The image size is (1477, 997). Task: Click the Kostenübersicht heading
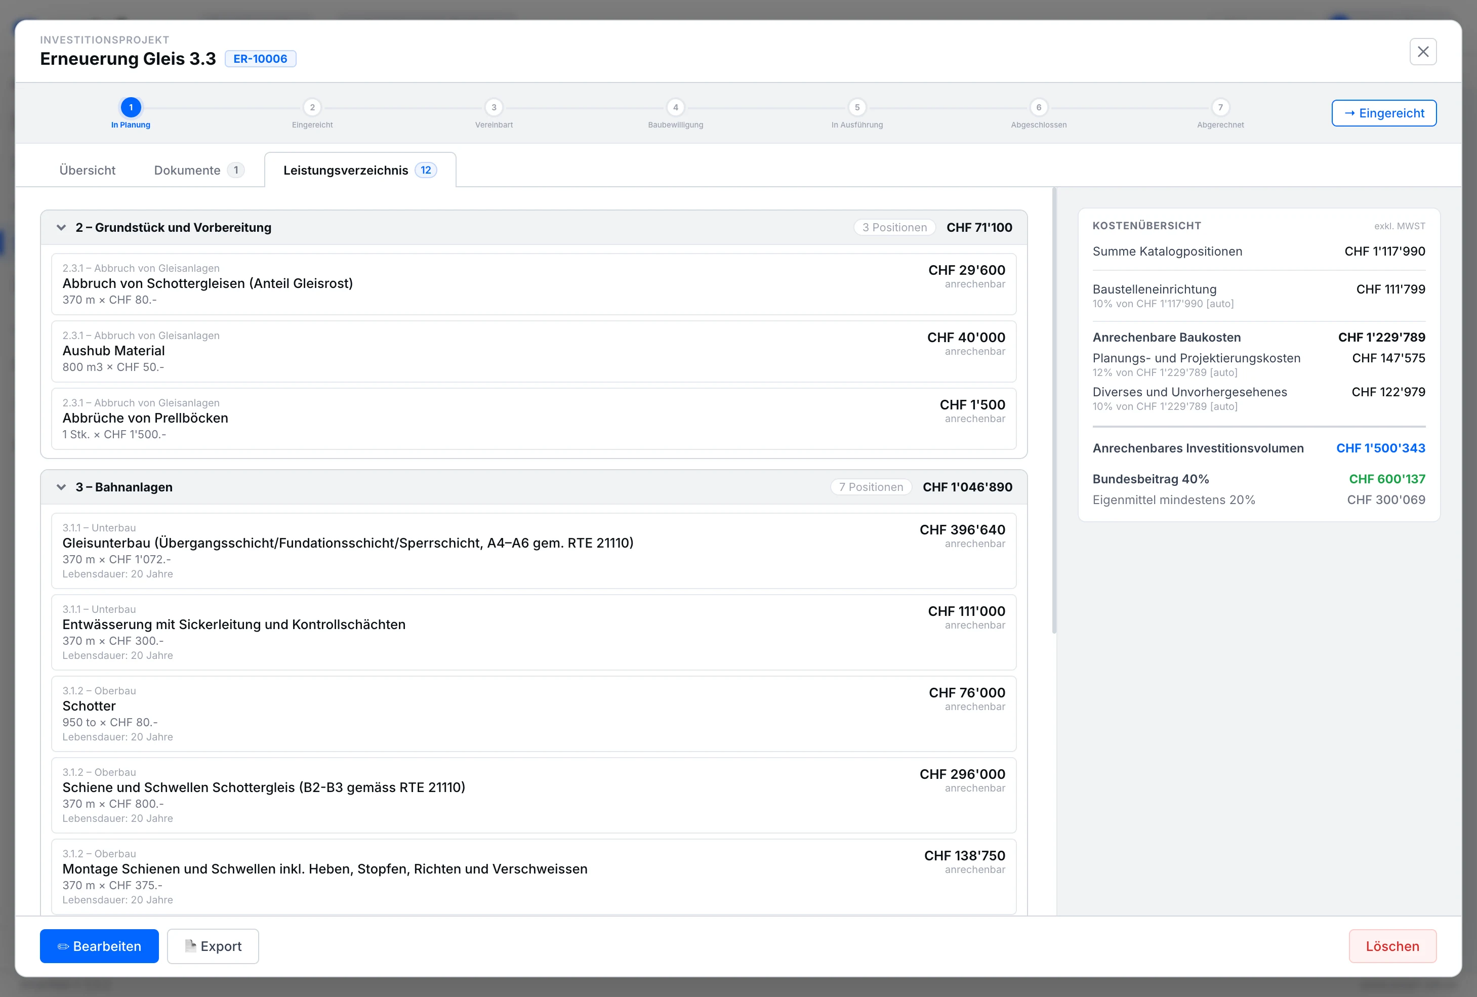1146,226
